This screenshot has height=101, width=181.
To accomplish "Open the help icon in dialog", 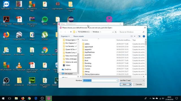I will coord(144,36).
